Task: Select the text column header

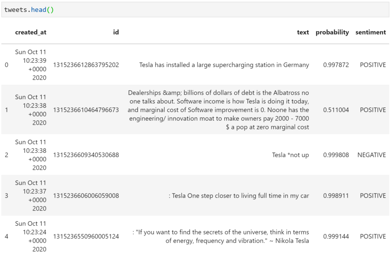Action: coord(303,32)
